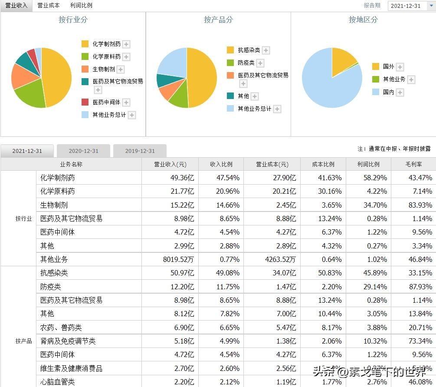Select the 2020-12-31 period button
Viewport: 436px width, 387px height.
[83, 151]
